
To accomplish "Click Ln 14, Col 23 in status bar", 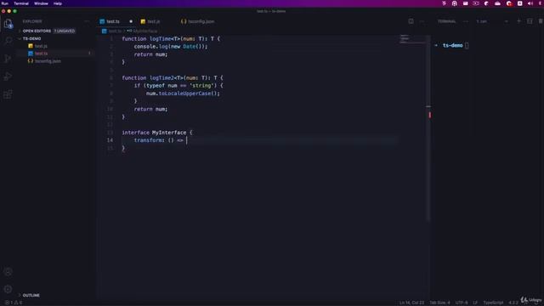I will 411,303.
